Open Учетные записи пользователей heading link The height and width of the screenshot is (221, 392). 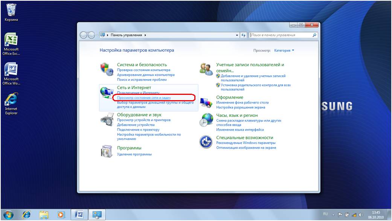coord(250,68)
